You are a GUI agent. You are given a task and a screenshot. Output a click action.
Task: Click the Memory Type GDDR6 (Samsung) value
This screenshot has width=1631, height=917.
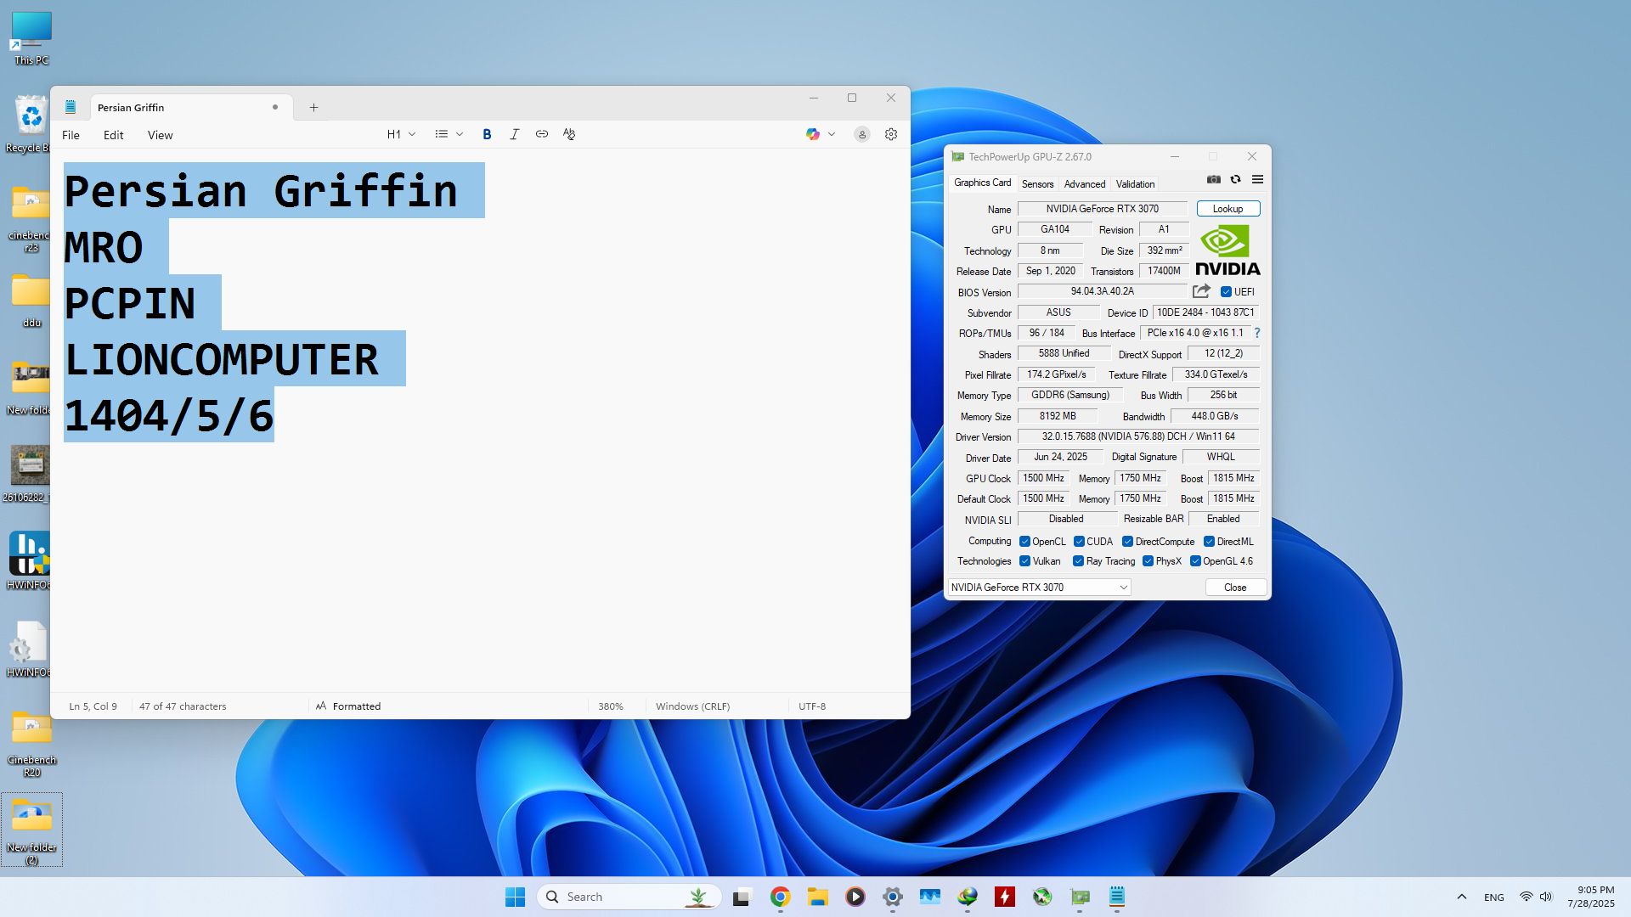tap(1070, 395)
